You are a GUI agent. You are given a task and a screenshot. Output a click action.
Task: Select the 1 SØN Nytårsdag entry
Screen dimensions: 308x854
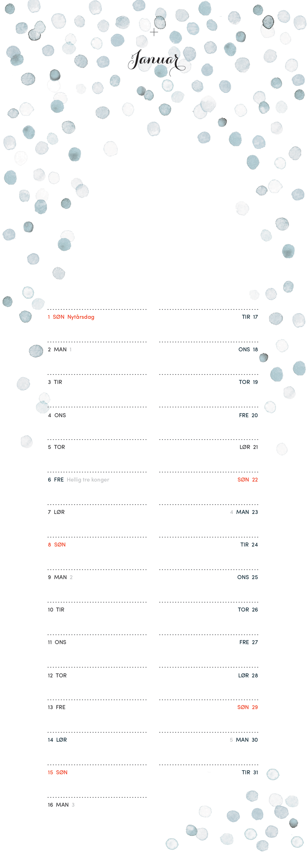point(71,317)
